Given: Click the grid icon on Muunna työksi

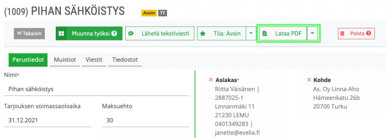Looking at the screenshot, I should tap(61, 33).
